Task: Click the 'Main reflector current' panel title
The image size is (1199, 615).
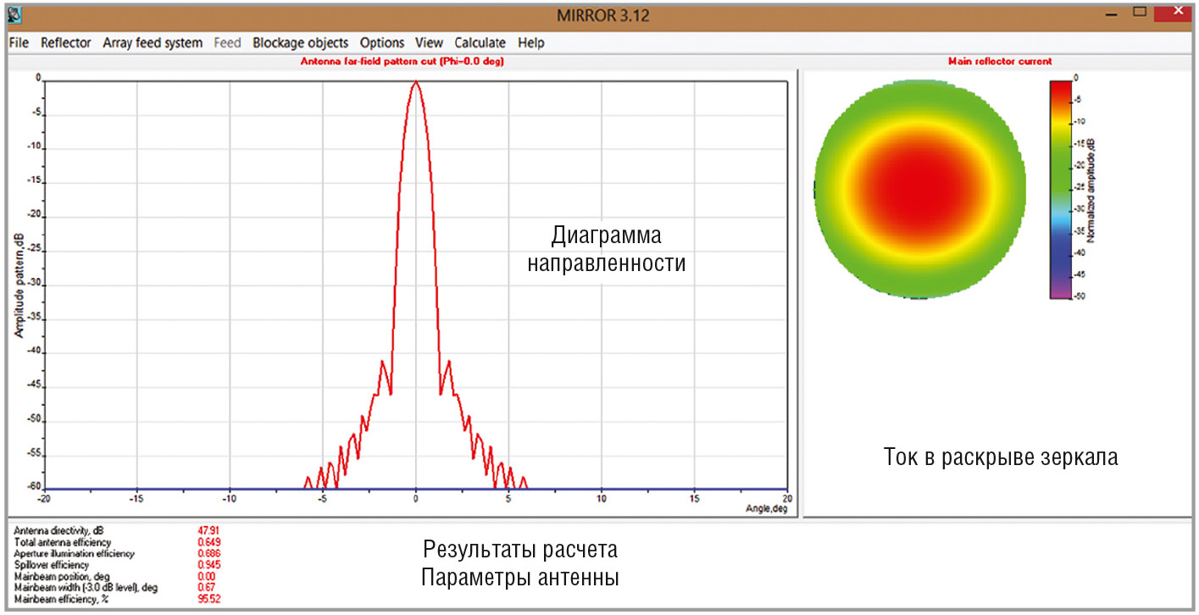Action: point(999,61)
